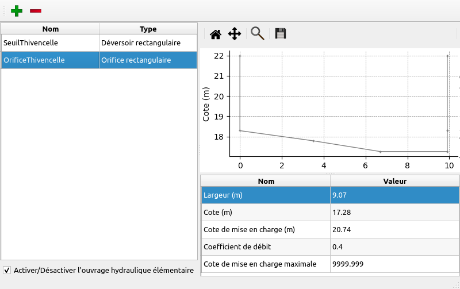460x289 pixels.
Task: Select the OrificeThivencelle row
Action: [x=50, y=60]
